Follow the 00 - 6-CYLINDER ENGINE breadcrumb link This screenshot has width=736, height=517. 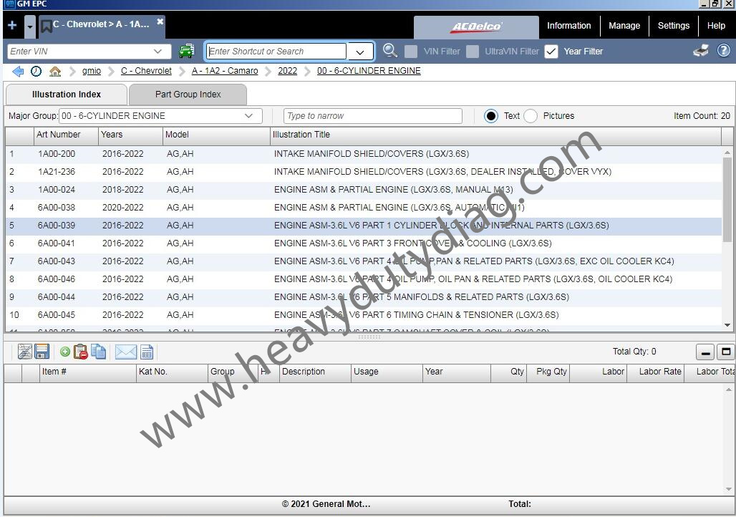point(369,71)
